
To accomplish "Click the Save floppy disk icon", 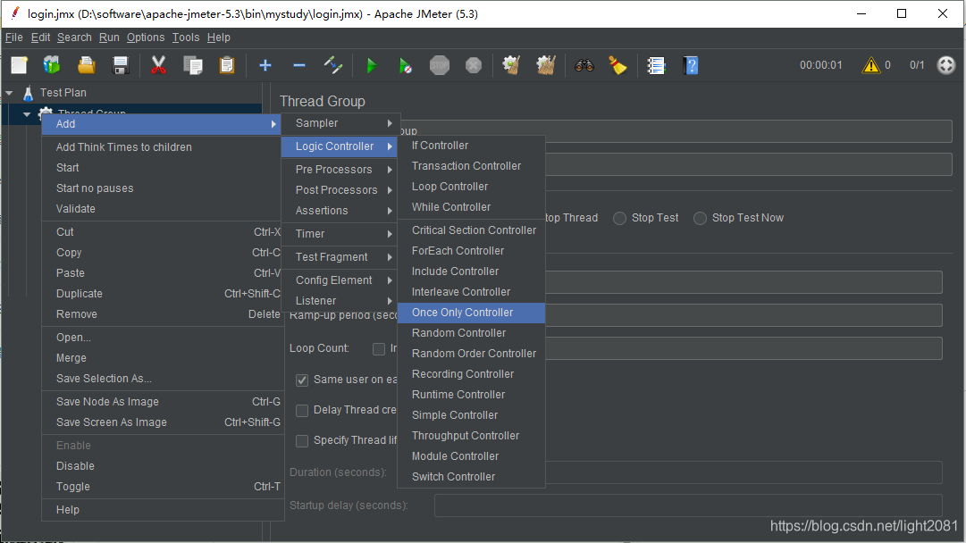I will click(120, 65).
